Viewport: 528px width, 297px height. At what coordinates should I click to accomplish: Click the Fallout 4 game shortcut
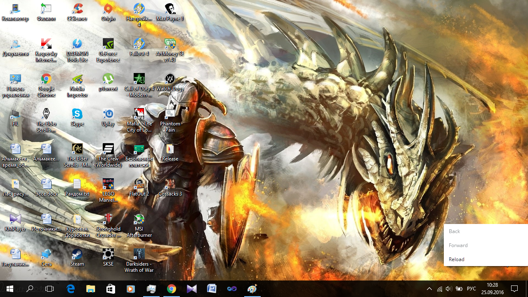[x=139, y=44]
